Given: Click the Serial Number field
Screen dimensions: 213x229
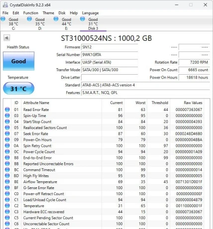Looking at the screenshot, I should tap(109, 55).
